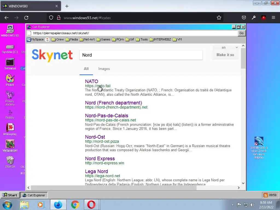This screenshot has height=210, width=280.
Task: Click the http://nord-ost.pizza URL
Action: click(102, 141)
